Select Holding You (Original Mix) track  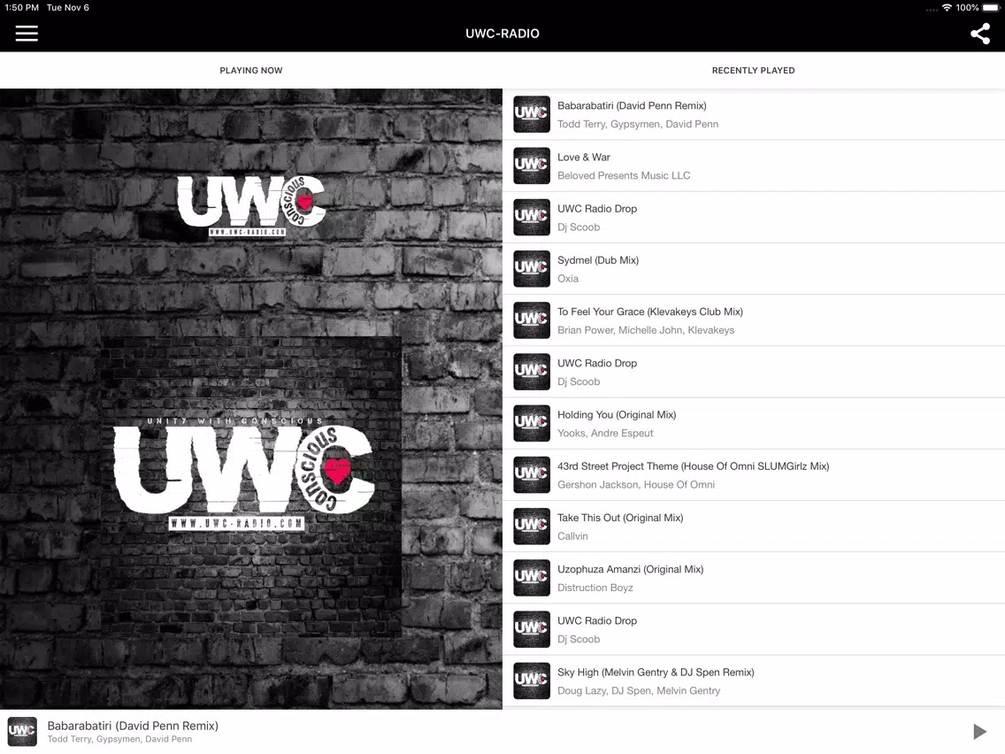(754, 424)
